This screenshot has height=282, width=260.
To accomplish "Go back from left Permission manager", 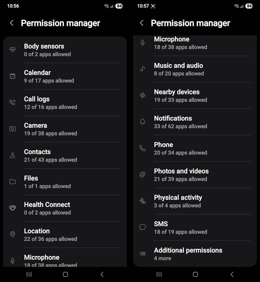I will coord(12,23).
